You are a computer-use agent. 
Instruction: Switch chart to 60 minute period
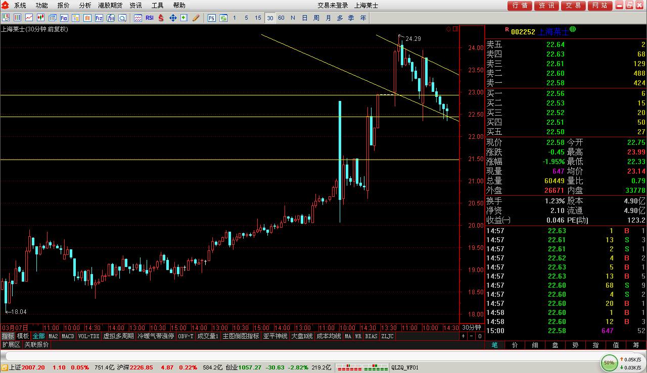tap(281, 18)
